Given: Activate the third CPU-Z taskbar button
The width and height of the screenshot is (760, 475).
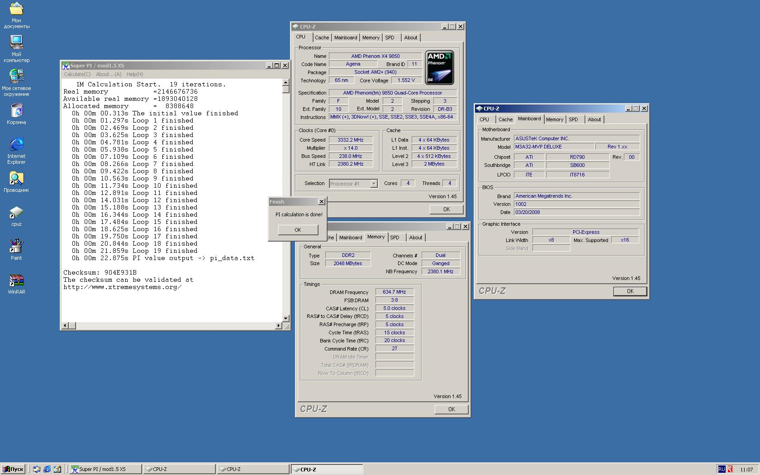Looking at the screenshot, I should click(327, 469).
